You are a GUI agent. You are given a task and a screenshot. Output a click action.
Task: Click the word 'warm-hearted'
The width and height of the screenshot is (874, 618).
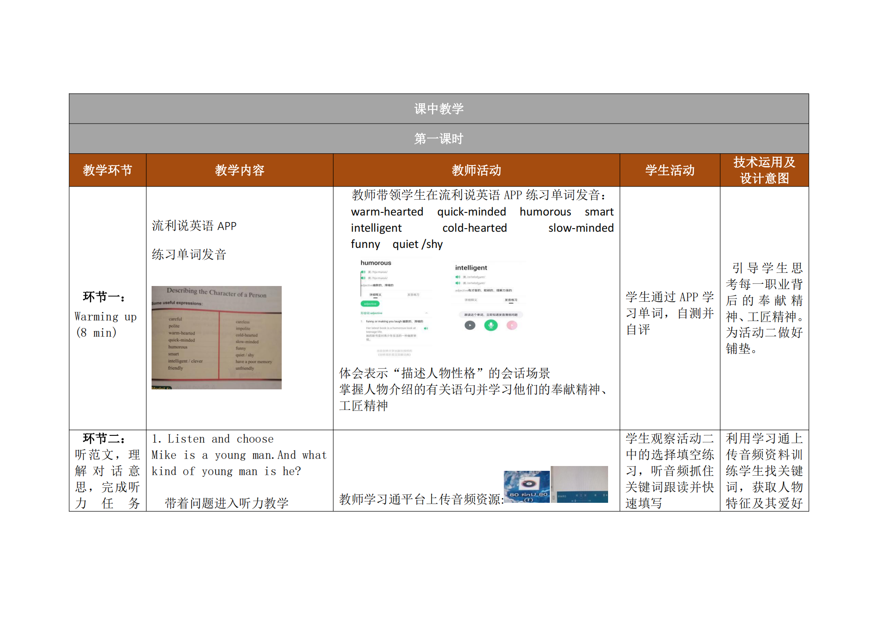coord(387,212)
